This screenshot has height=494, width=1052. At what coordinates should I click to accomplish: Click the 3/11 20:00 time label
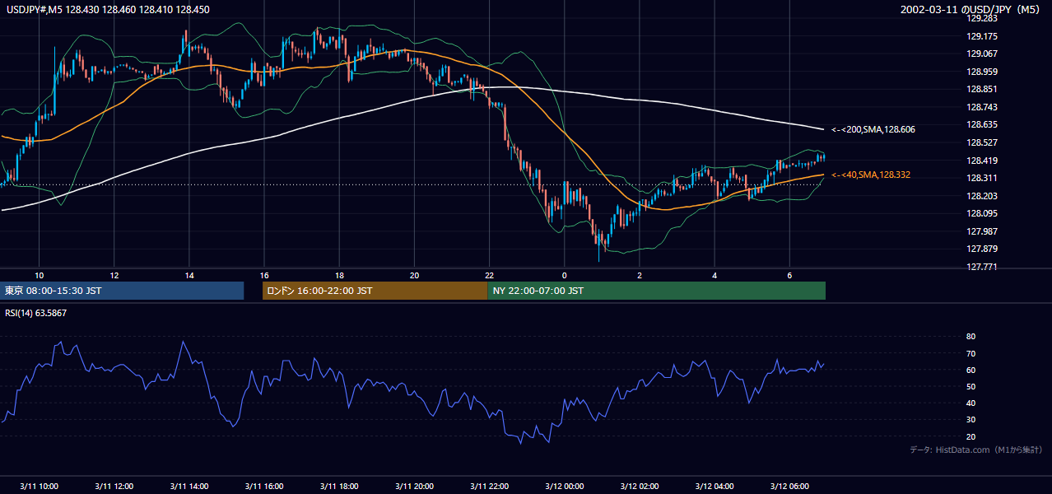[414, 486]
